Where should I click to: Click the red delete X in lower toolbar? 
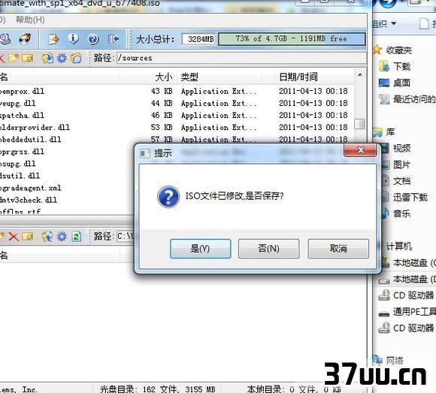(x=13, y=237)
